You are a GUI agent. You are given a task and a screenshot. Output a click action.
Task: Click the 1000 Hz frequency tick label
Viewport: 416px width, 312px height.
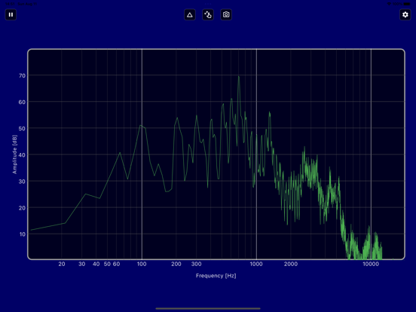pyautogui.click(x=256, y=264)
